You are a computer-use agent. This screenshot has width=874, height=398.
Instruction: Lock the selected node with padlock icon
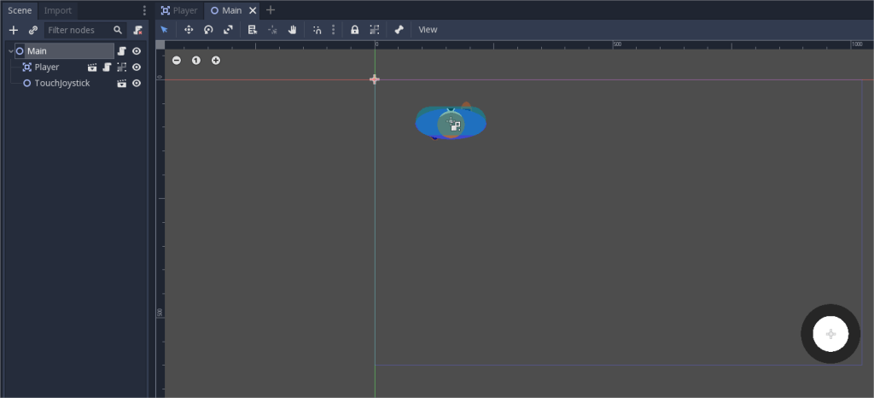pyautogui.click(x=355, y=30)
